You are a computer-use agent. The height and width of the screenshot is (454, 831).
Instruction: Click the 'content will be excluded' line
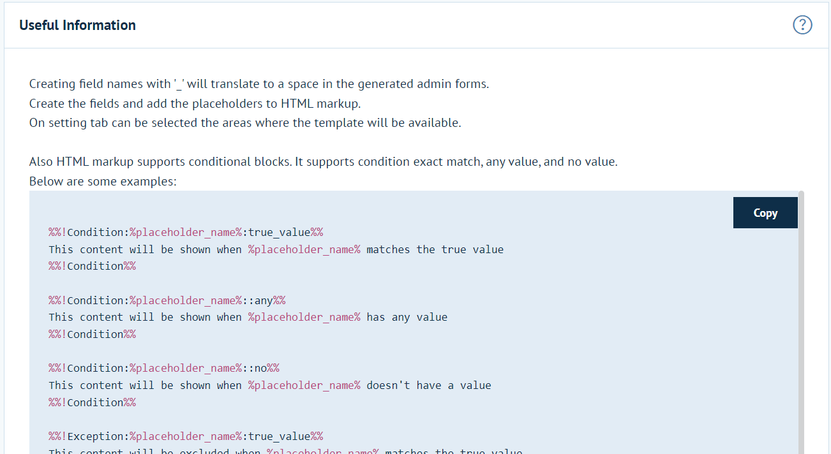[x=285, y=451]
